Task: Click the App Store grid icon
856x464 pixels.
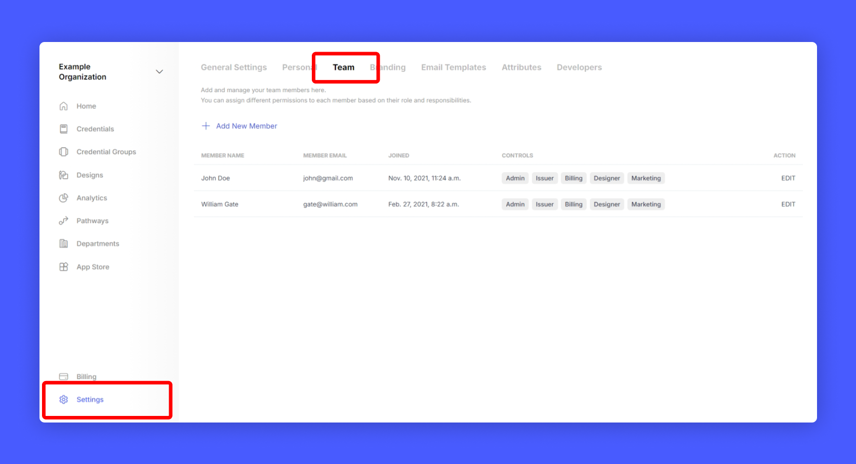Action: tap(63, 267)
